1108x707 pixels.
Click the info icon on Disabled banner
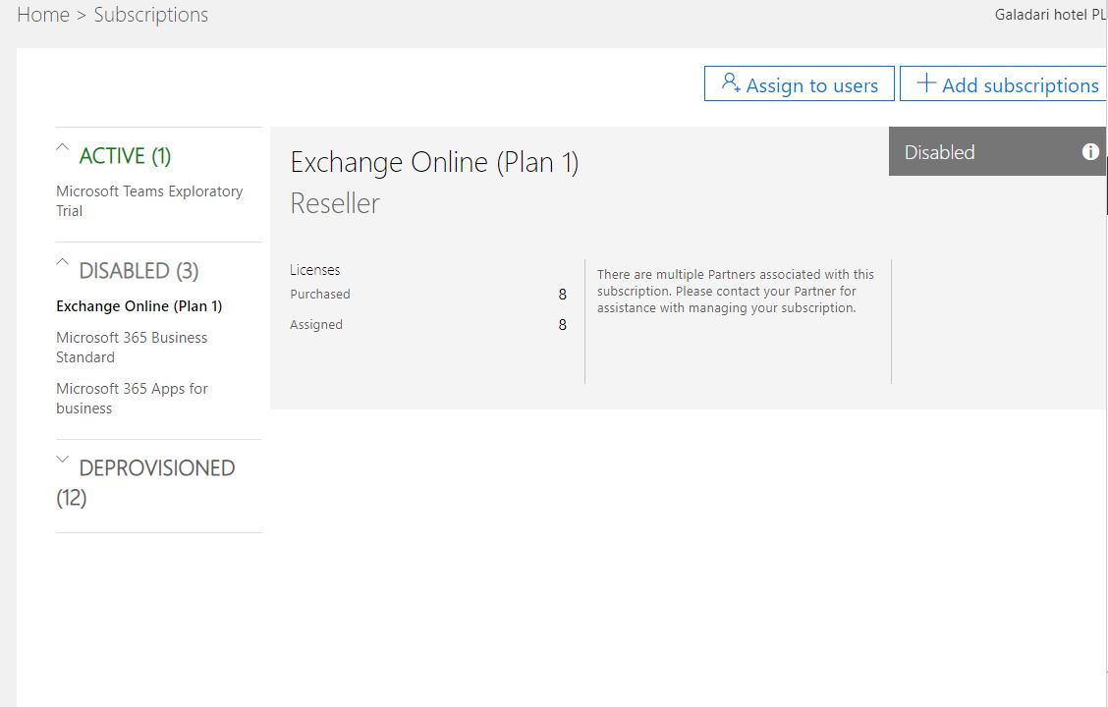point(1090,152)
